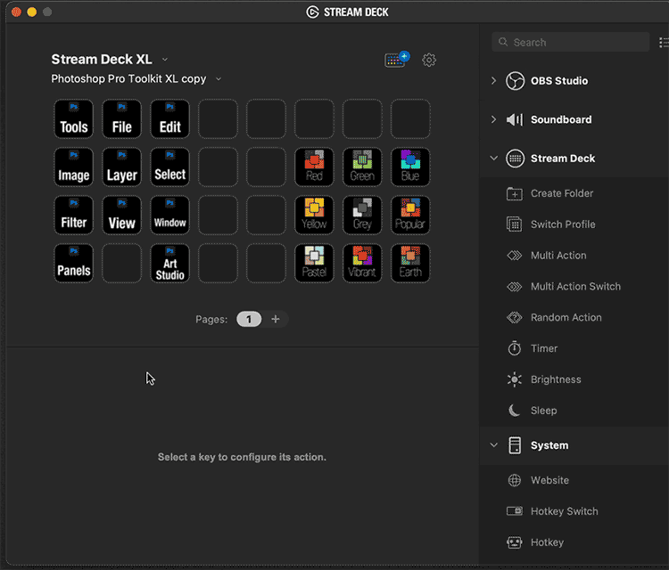Image resolution: width=669 pixels, height=570 pixels.
Task: Click the Search actions field
Action: tap(571, 42)
